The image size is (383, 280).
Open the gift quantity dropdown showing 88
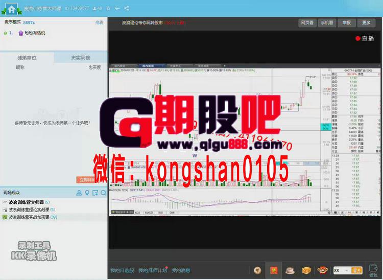(341, 270)
